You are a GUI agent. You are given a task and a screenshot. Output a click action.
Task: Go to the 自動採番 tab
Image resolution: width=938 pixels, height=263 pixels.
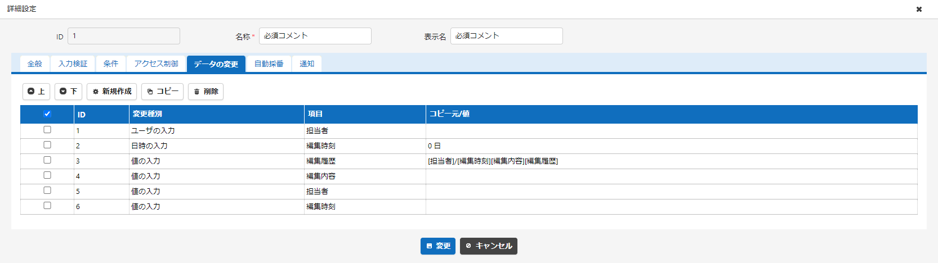point(269,64)
